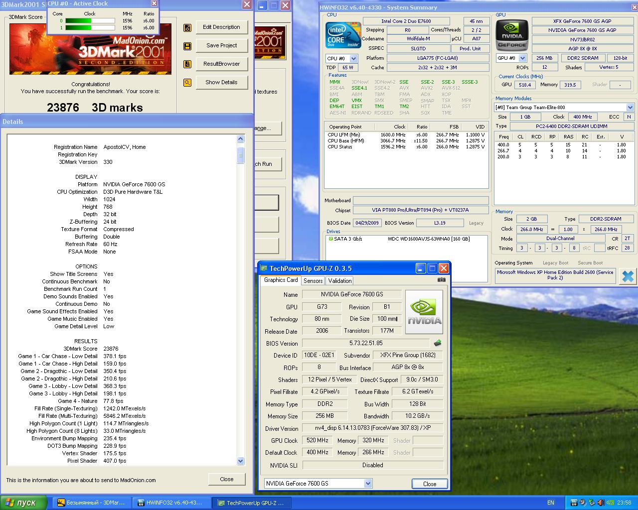This screenshot has width=638, height=510.
Task: Open the GPU-Z graphics card selection dropdown
Action: coord(368,484)
